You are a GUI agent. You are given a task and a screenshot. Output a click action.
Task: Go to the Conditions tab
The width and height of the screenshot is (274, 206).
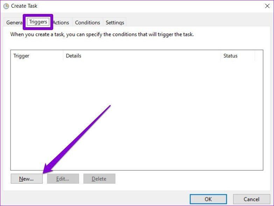click(87, 22)
